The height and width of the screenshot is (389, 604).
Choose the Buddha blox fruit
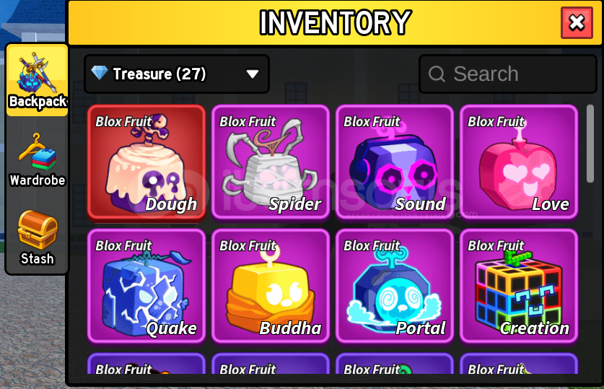point(271,287)
